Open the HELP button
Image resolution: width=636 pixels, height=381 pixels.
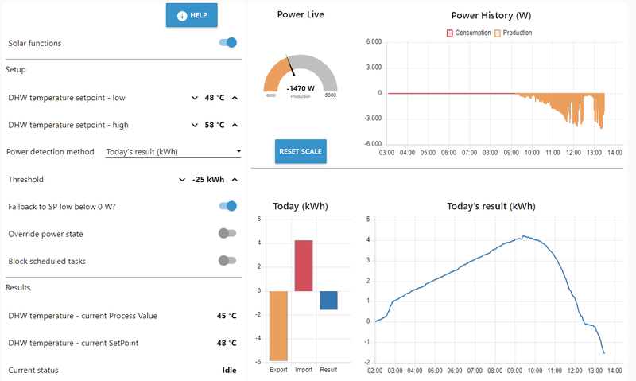pyautogui.click(x=192, y=15)
